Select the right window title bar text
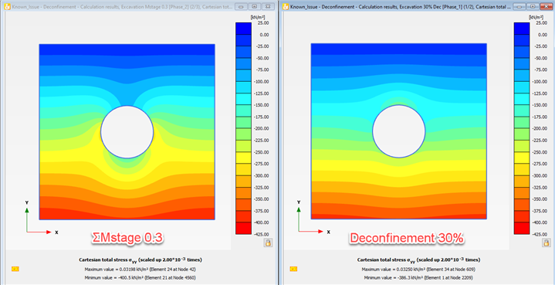Viewport: 555px width, 285px height. [400, 6]
